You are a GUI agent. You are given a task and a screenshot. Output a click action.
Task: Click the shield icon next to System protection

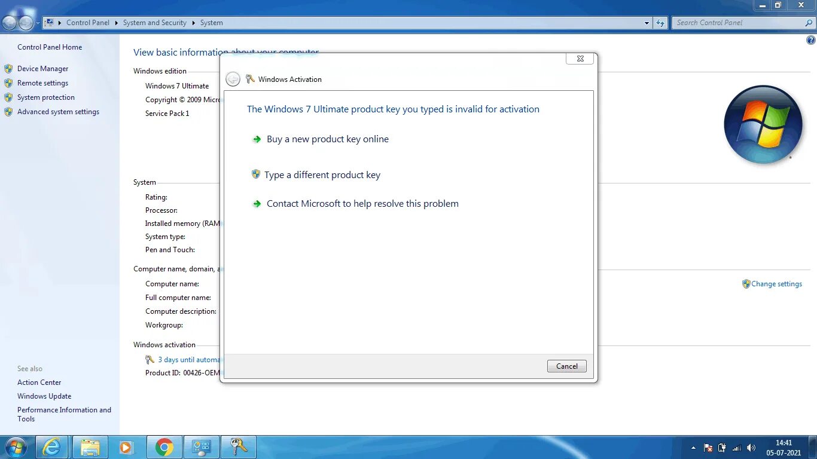(x=8, y=97)
